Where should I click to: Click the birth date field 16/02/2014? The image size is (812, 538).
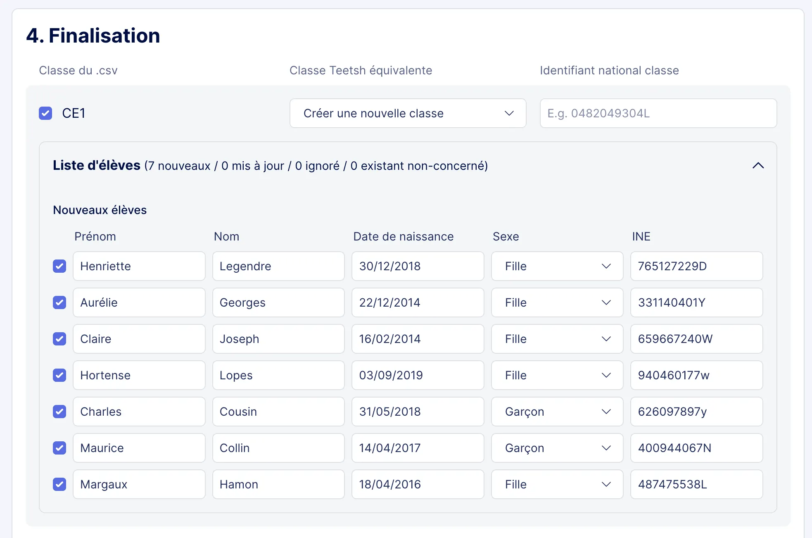coord(418,339)
